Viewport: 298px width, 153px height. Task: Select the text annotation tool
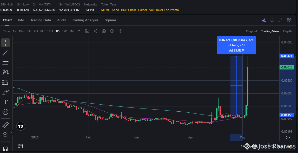click(5, 102)
